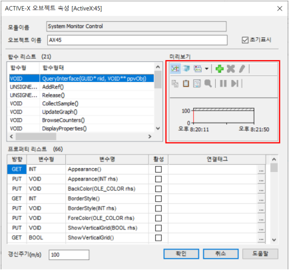Toggle the 초기표시 checkbox

pyautogui.click(x=245, y=40)
